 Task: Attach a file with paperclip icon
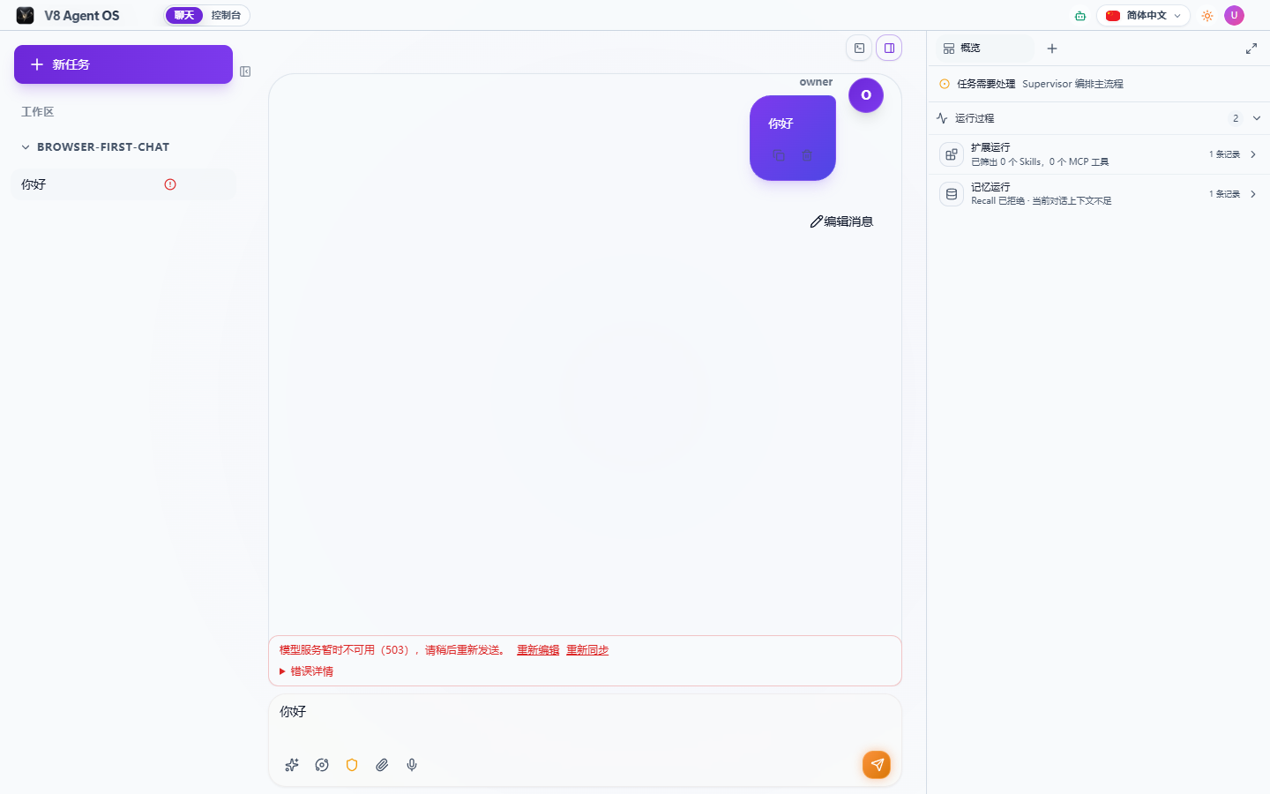pyautogui.click(x=382, y=765)
